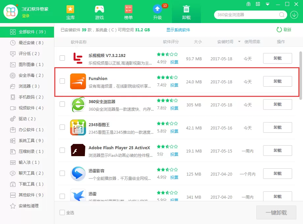Image resolution: width=303 pixels, height=224 pixels.
Task: Open 下载工具 (1) category
Action: 27,184
